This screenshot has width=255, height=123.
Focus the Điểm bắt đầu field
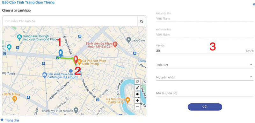pyautogui.click(x=205, y=18)
